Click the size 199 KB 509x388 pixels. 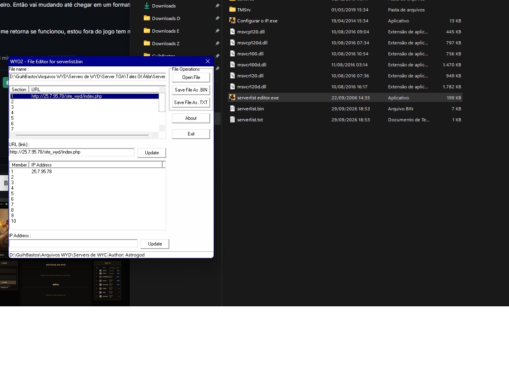click(454, 98)
